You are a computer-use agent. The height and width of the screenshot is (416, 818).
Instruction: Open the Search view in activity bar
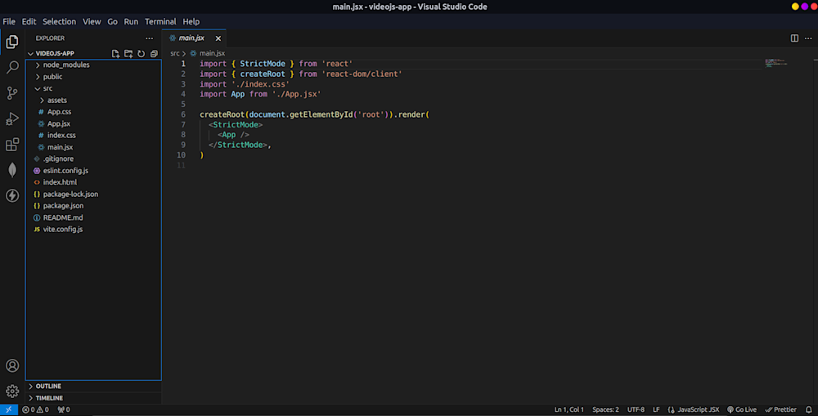point(12,67)
